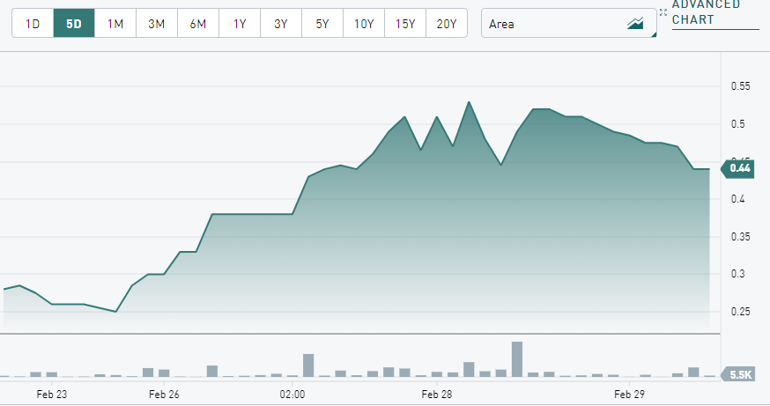Click the tallest volume bar

(x=517, y=359)
